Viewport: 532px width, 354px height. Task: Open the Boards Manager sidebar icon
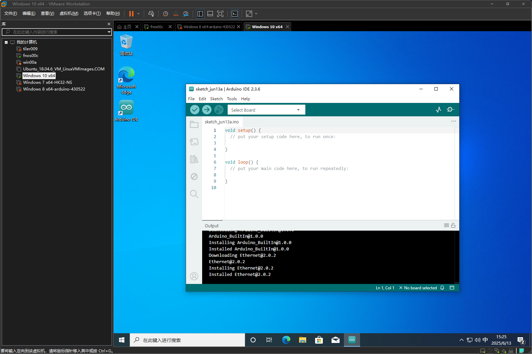tap(194, 142)
